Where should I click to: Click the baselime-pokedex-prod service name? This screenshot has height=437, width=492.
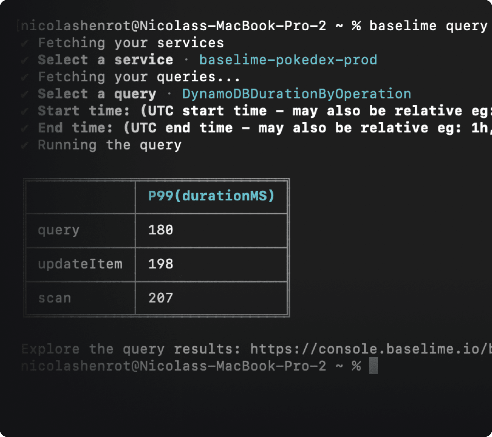click(x=288, y=60)
